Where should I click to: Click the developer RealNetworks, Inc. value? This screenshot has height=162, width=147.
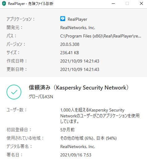(x=78, y=28)
